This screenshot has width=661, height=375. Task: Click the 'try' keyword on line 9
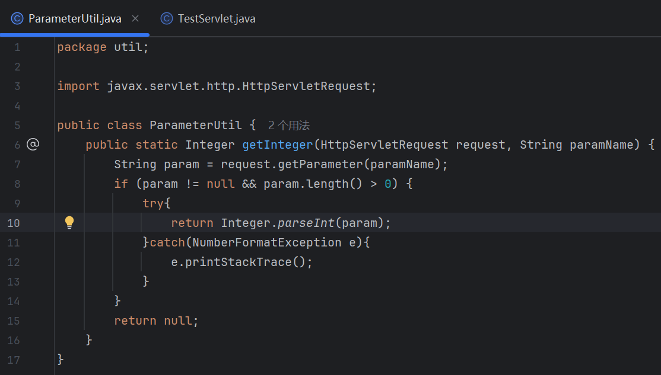(153, 203)
